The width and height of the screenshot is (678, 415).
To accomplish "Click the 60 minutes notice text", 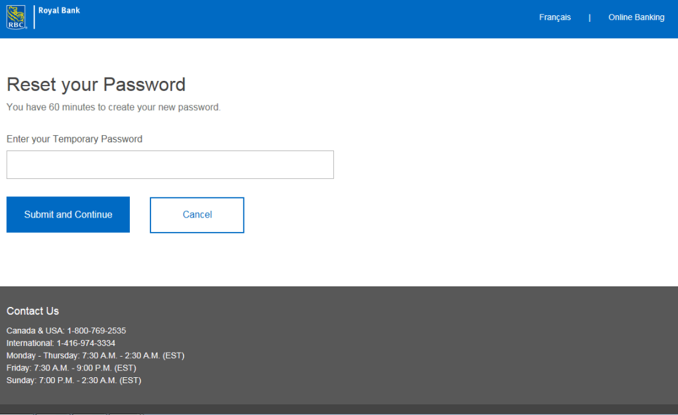I will 113,107.
